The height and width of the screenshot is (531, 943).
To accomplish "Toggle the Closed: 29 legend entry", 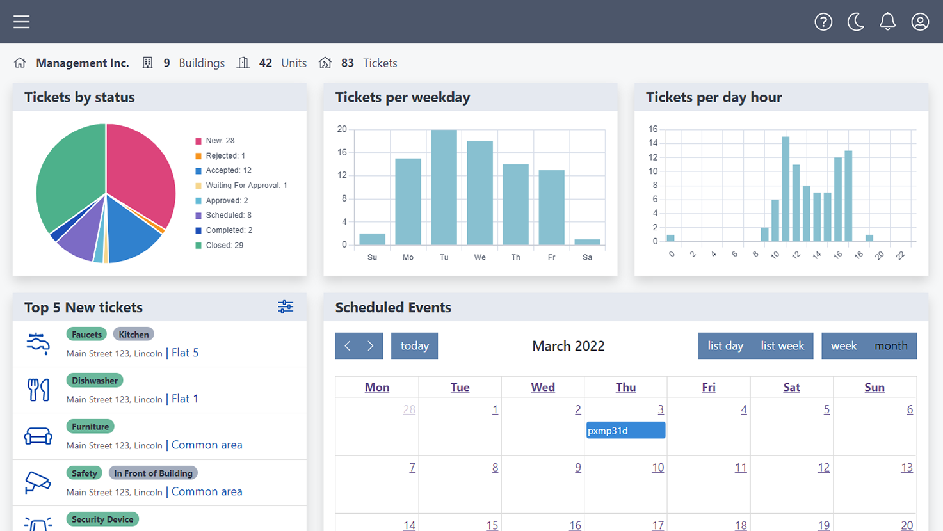I will (219, 245).
